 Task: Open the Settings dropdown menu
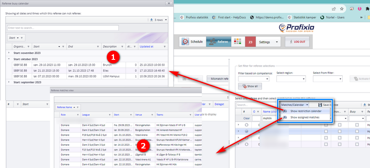(x=268, y=42)
